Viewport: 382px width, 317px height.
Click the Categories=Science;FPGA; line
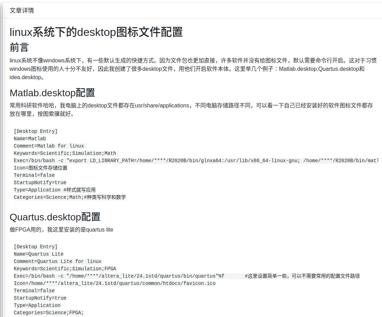(49, 312)
